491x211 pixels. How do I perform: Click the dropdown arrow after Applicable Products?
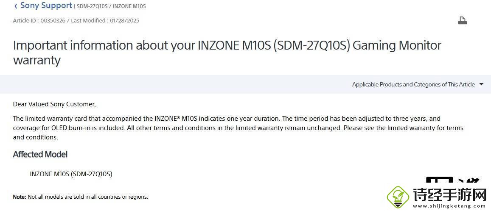click(481, 84)
